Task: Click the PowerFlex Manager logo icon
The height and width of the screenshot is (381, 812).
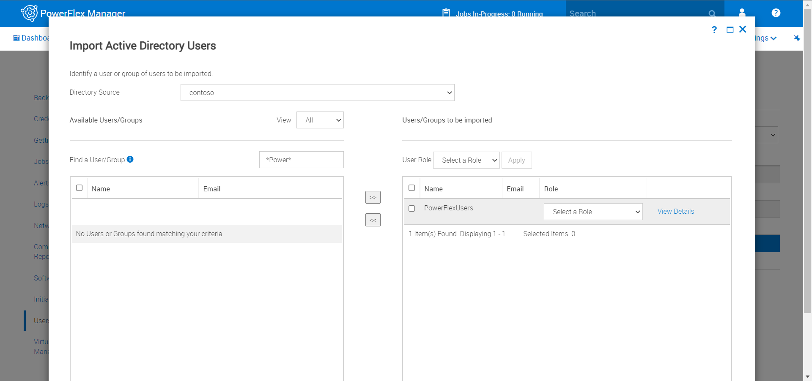Action: click(x=29, y=13)
